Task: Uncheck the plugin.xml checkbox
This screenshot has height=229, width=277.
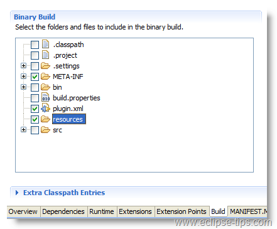Action: pyautogui.click(x=35, y=109)
